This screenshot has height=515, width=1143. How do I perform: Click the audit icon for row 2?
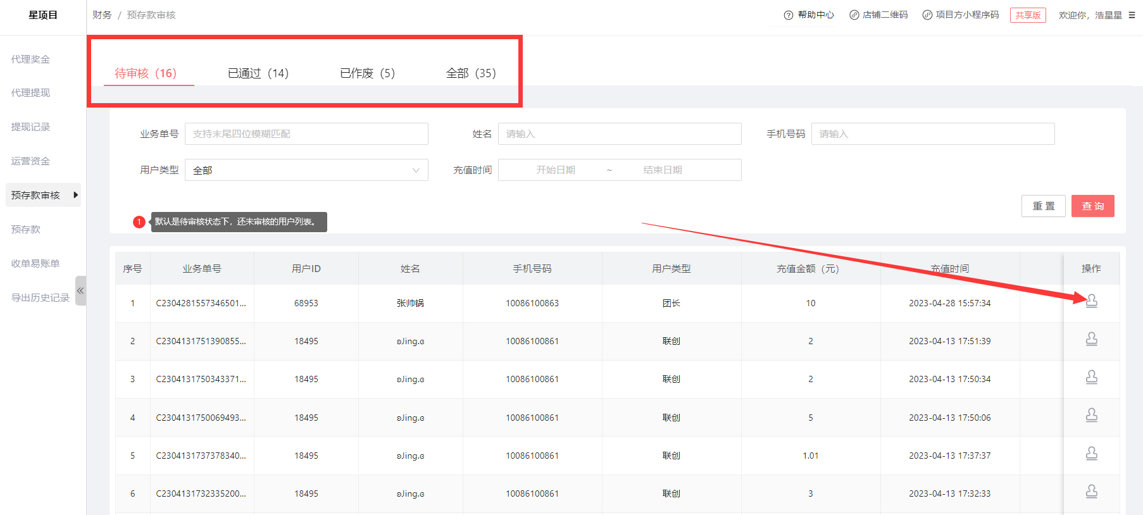(x=1091, y=340)
